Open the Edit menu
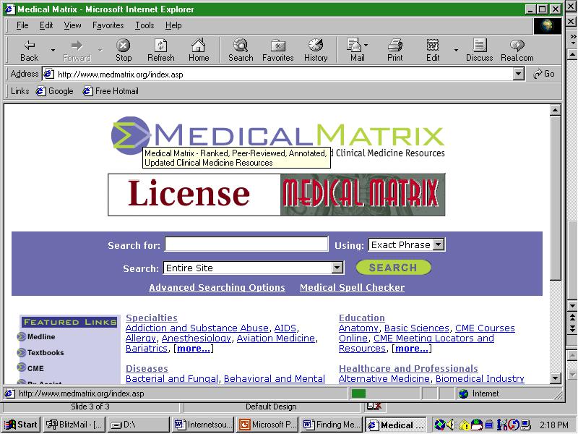This screenshot has width=578, height=434. point(46,25)
